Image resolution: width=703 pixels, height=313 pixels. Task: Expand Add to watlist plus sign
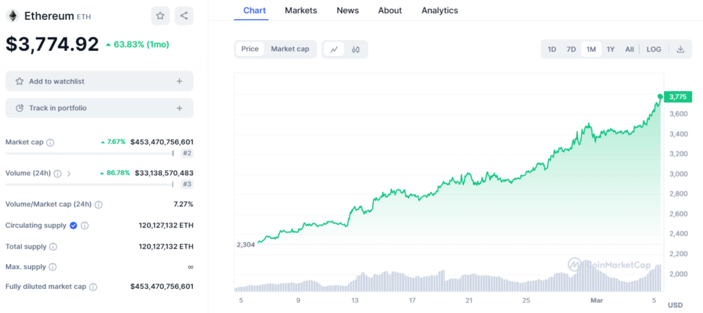pos(179,82)
